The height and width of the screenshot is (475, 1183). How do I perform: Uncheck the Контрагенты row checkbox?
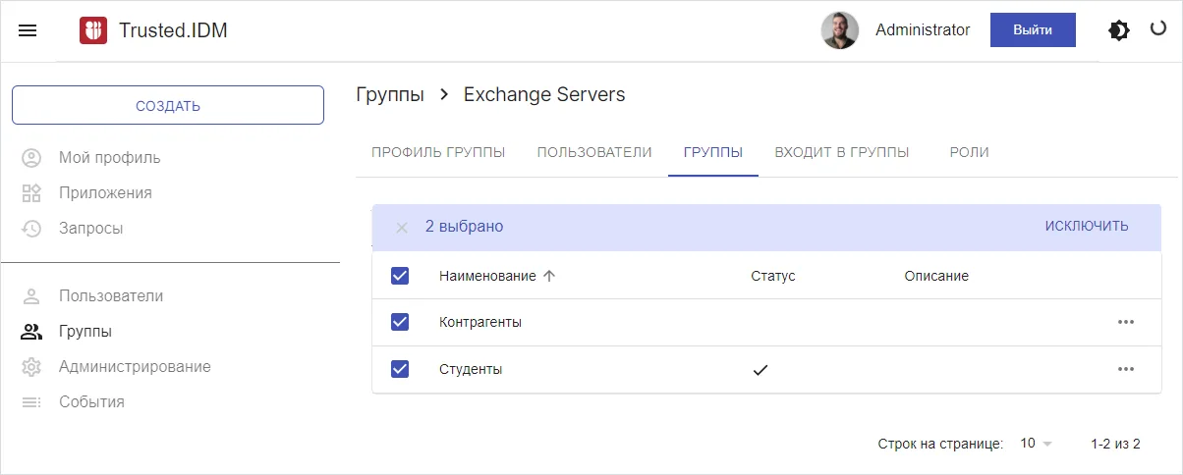pyautogui.click(x=400, y=322)
